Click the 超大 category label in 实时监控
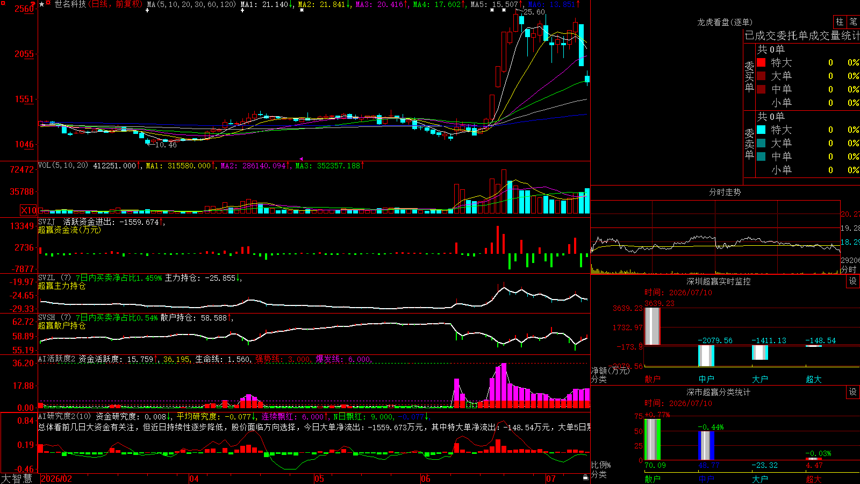Screen dimensions: 860x484 [813, 379]
